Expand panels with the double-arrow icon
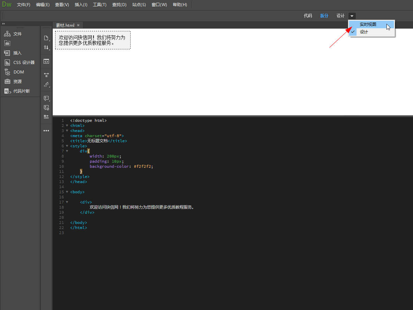 (x=3, y=23)
